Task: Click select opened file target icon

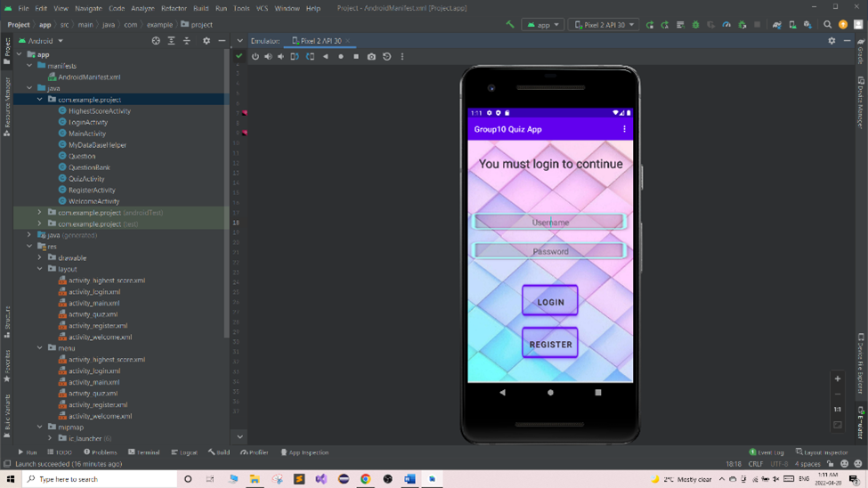Action: [156, 40]
